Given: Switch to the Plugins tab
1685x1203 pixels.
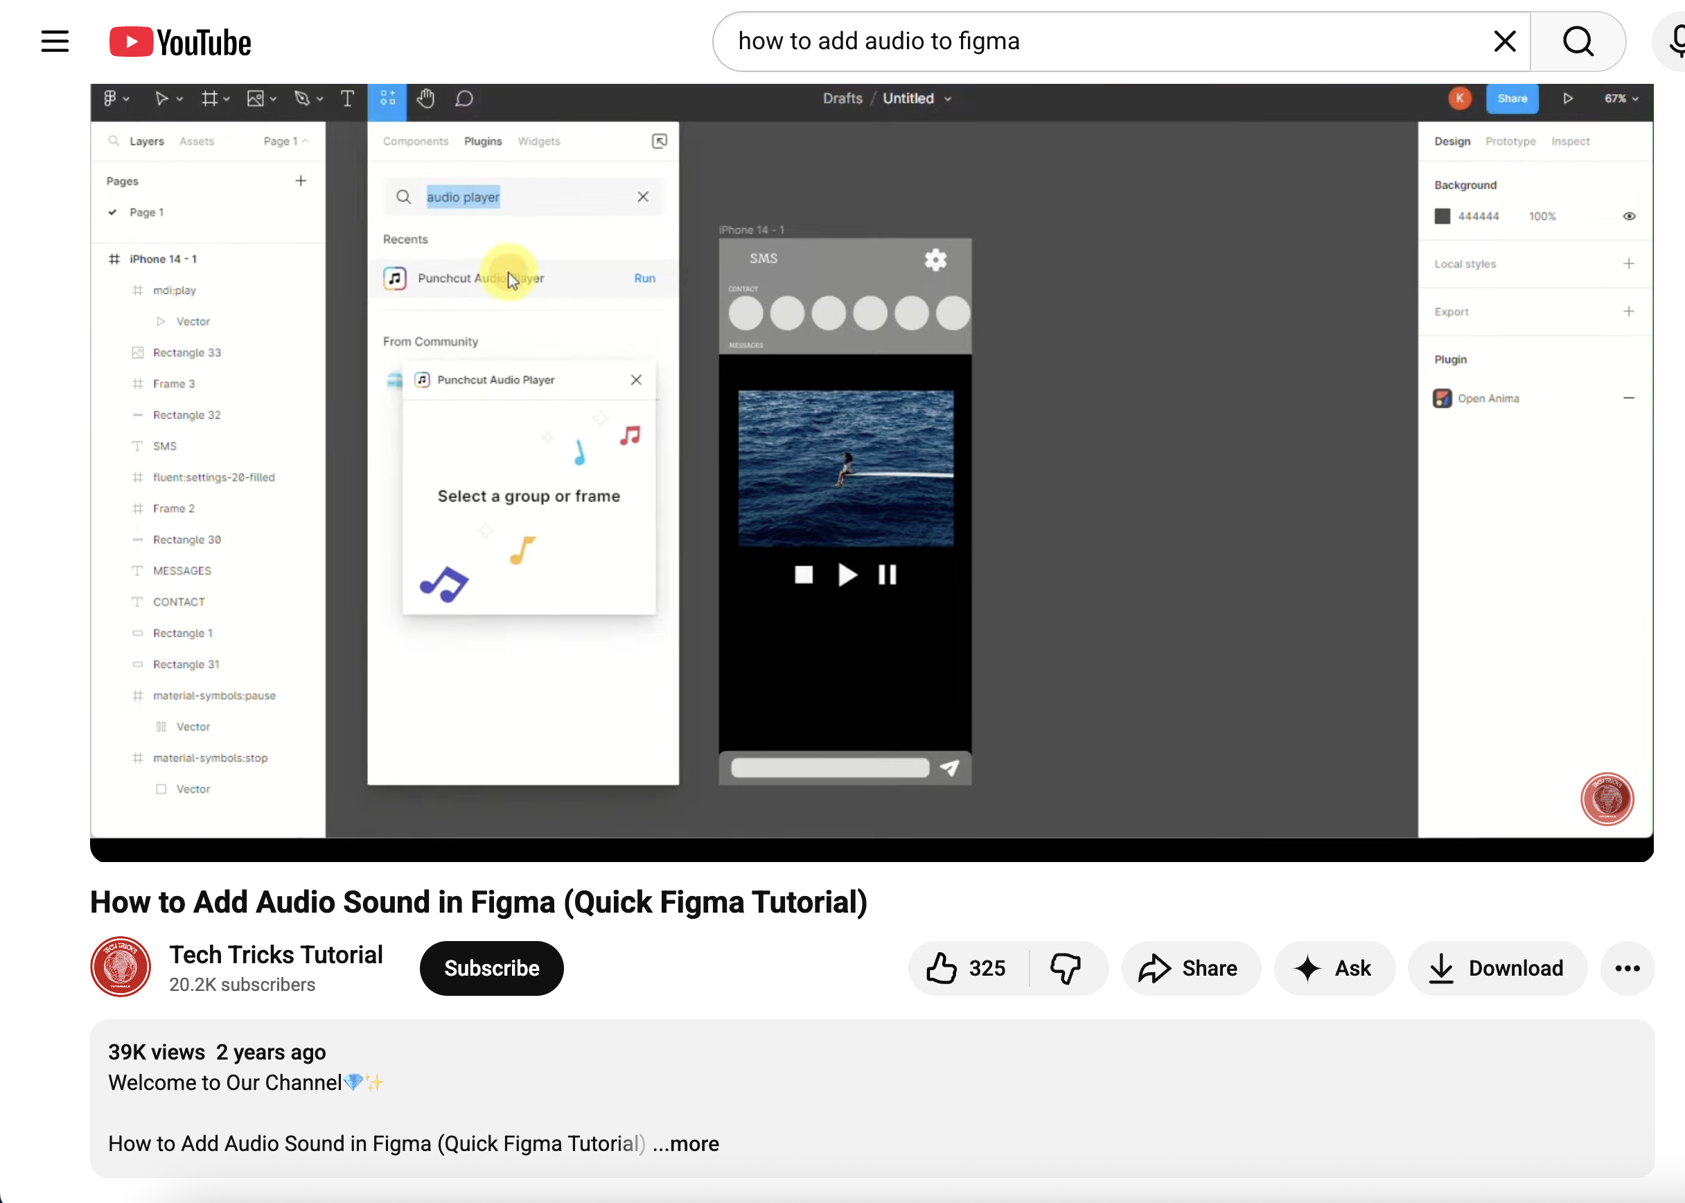Looking at the screenshot, I should click(483, 141).
